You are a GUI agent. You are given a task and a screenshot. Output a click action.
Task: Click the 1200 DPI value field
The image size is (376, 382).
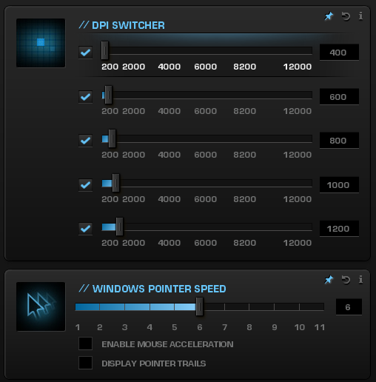coord(339,229)
